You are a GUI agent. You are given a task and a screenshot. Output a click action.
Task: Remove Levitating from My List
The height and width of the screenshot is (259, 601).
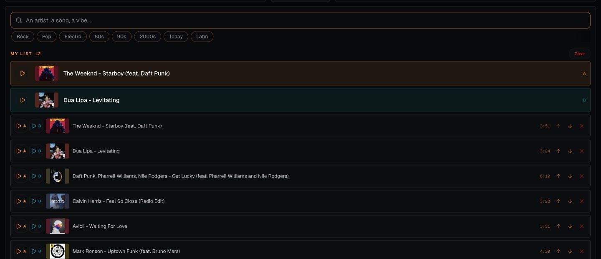[x=582, y=151]
